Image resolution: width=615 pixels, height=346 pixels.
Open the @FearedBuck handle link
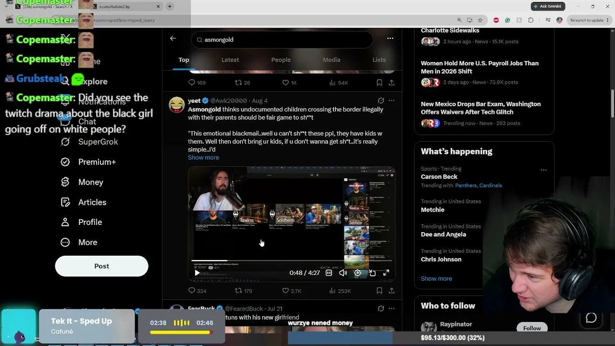[245, 309]
